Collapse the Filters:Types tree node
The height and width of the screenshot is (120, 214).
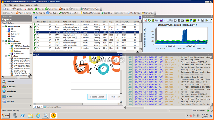(x=3, y=41)
